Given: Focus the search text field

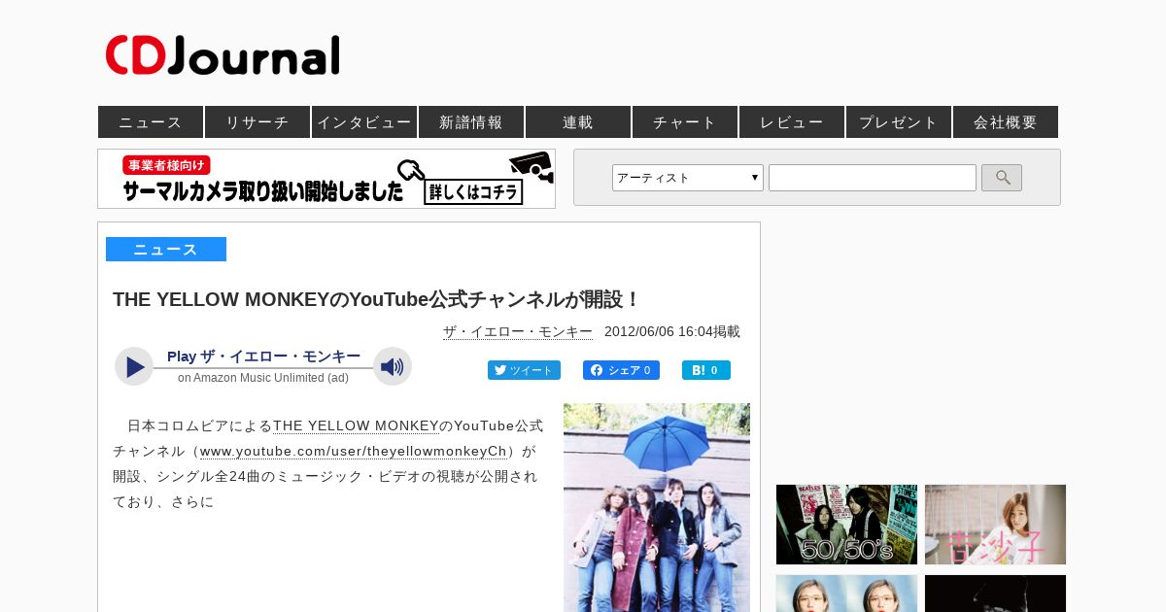Looking at the screenshot, I should pyautogui.click(x=873, y=178).
